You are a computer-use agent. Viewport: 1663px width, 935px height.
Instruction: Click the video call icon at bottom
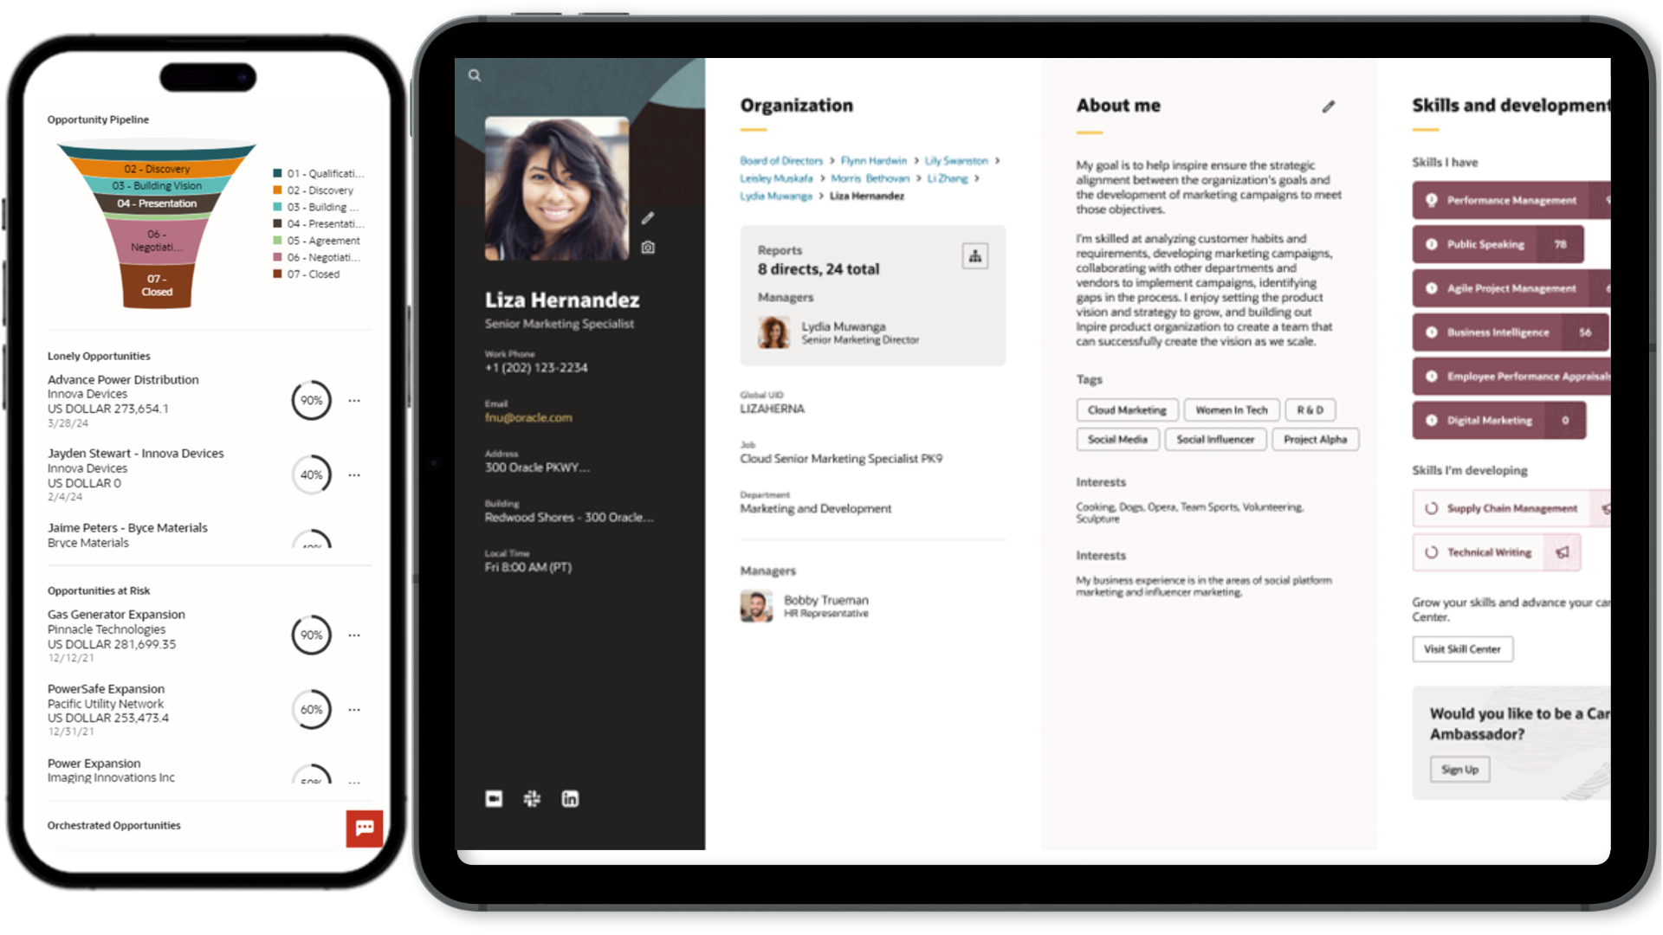click(x=494, y=798)
